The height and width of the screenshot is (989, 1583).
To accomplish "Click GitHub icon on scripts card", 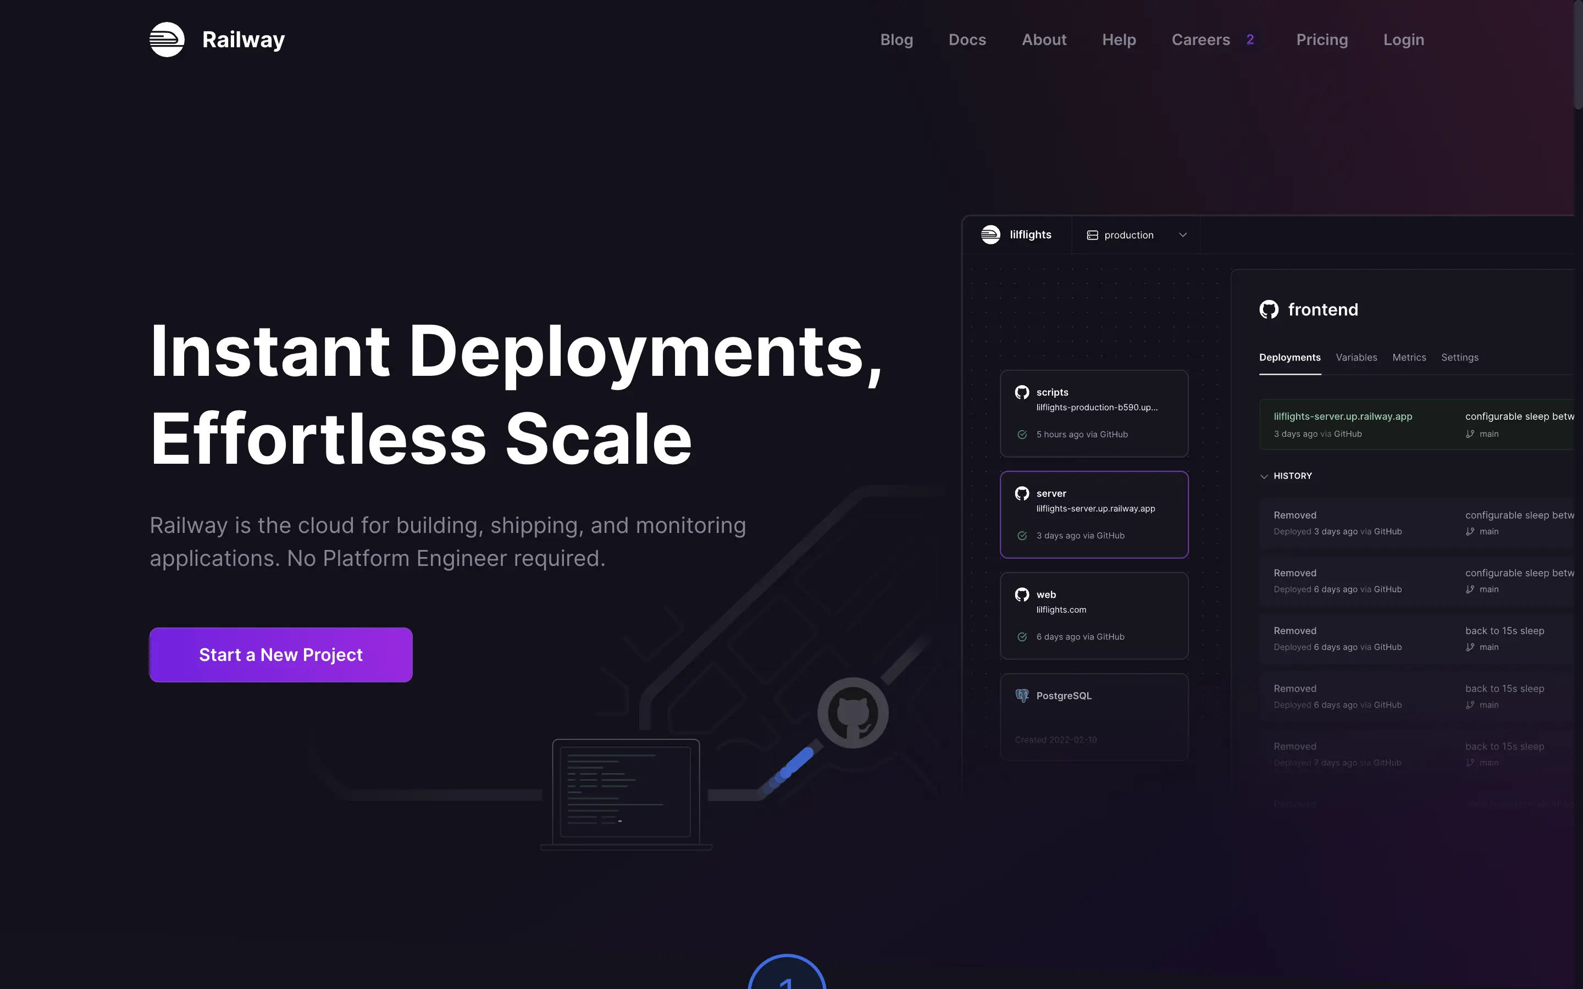I will [x=1022, y=392].
